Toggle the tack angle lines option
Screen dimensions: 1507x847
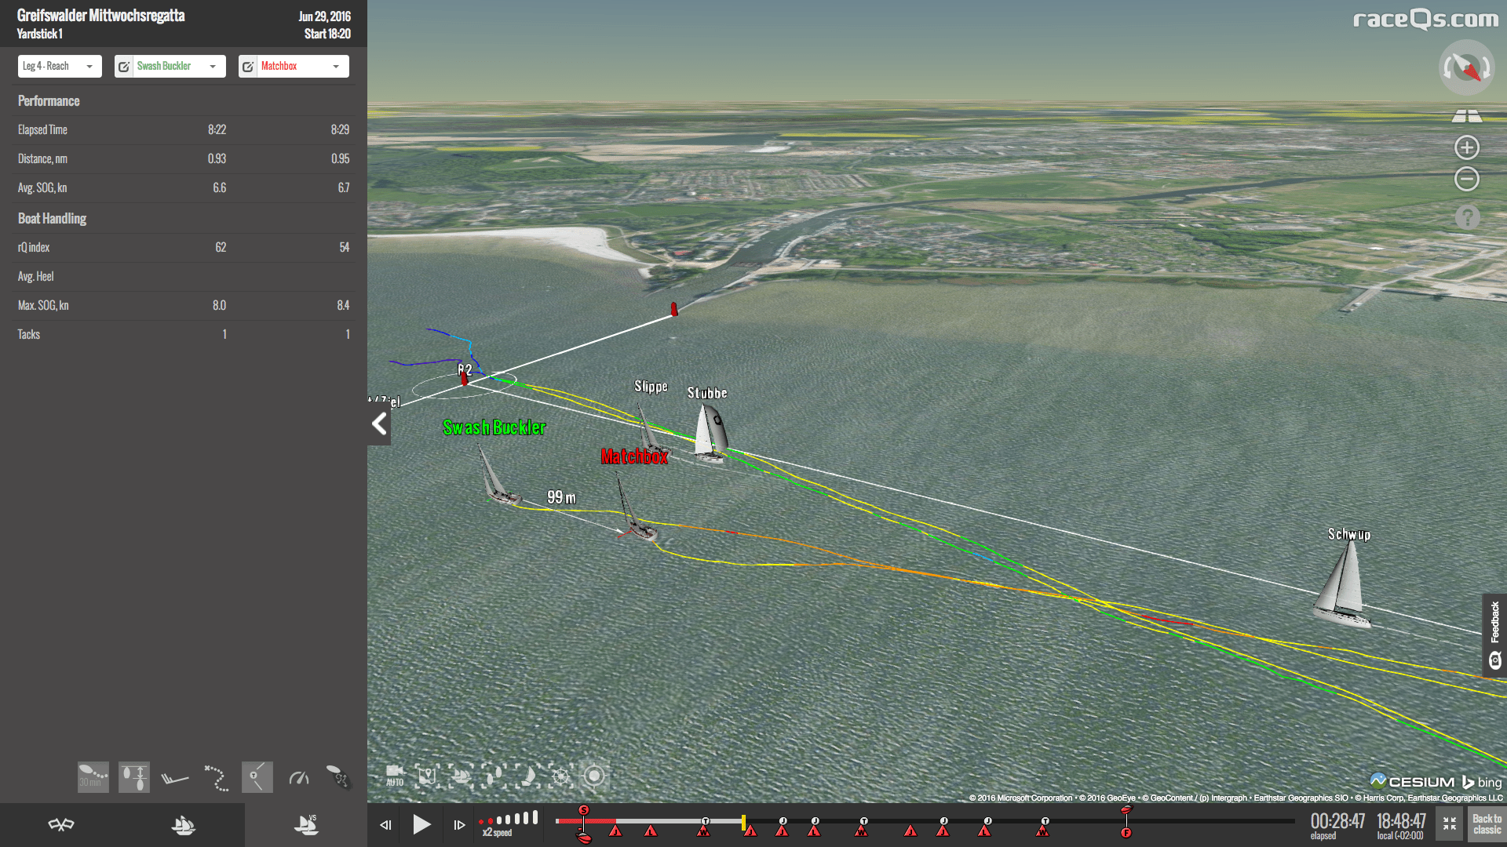click(x=257, y=776)
